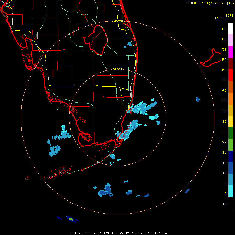The width and height of the screenshot is (235, 235).
Task: Click the TOPS legend title
Action: click(230, 15)
